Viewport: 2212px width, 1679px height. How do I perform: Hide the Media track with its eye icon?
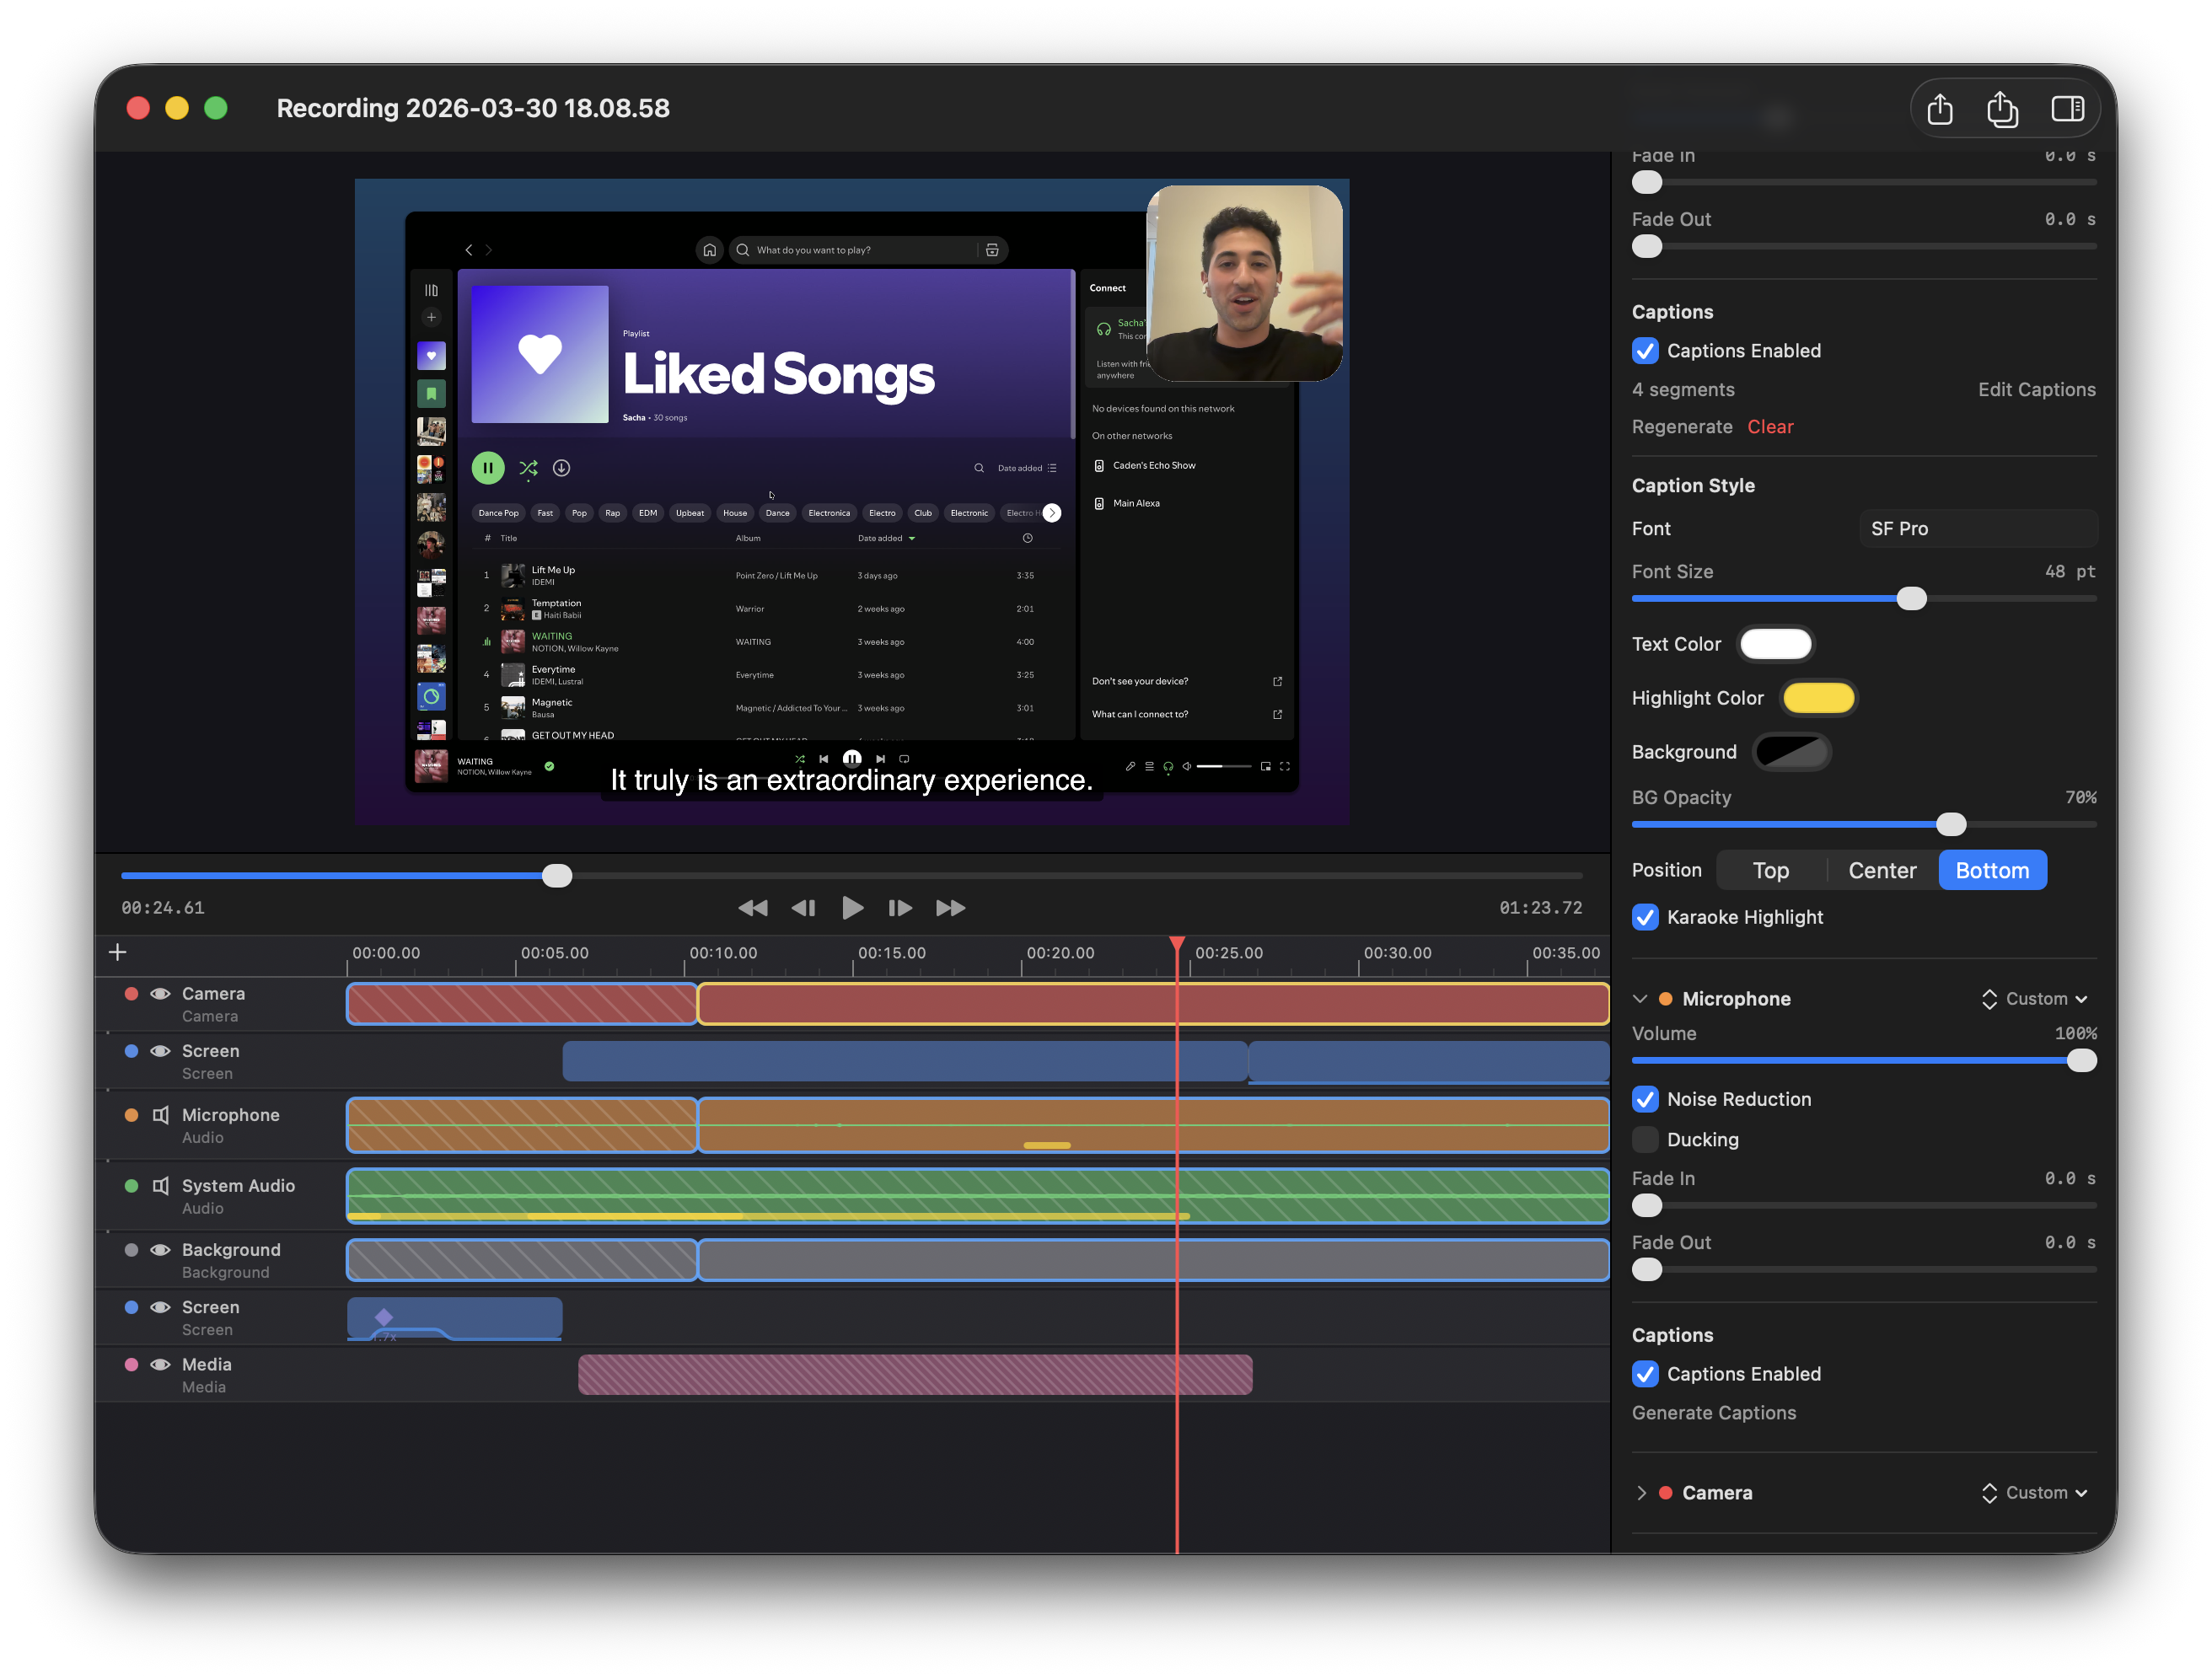coord(160,1365)
